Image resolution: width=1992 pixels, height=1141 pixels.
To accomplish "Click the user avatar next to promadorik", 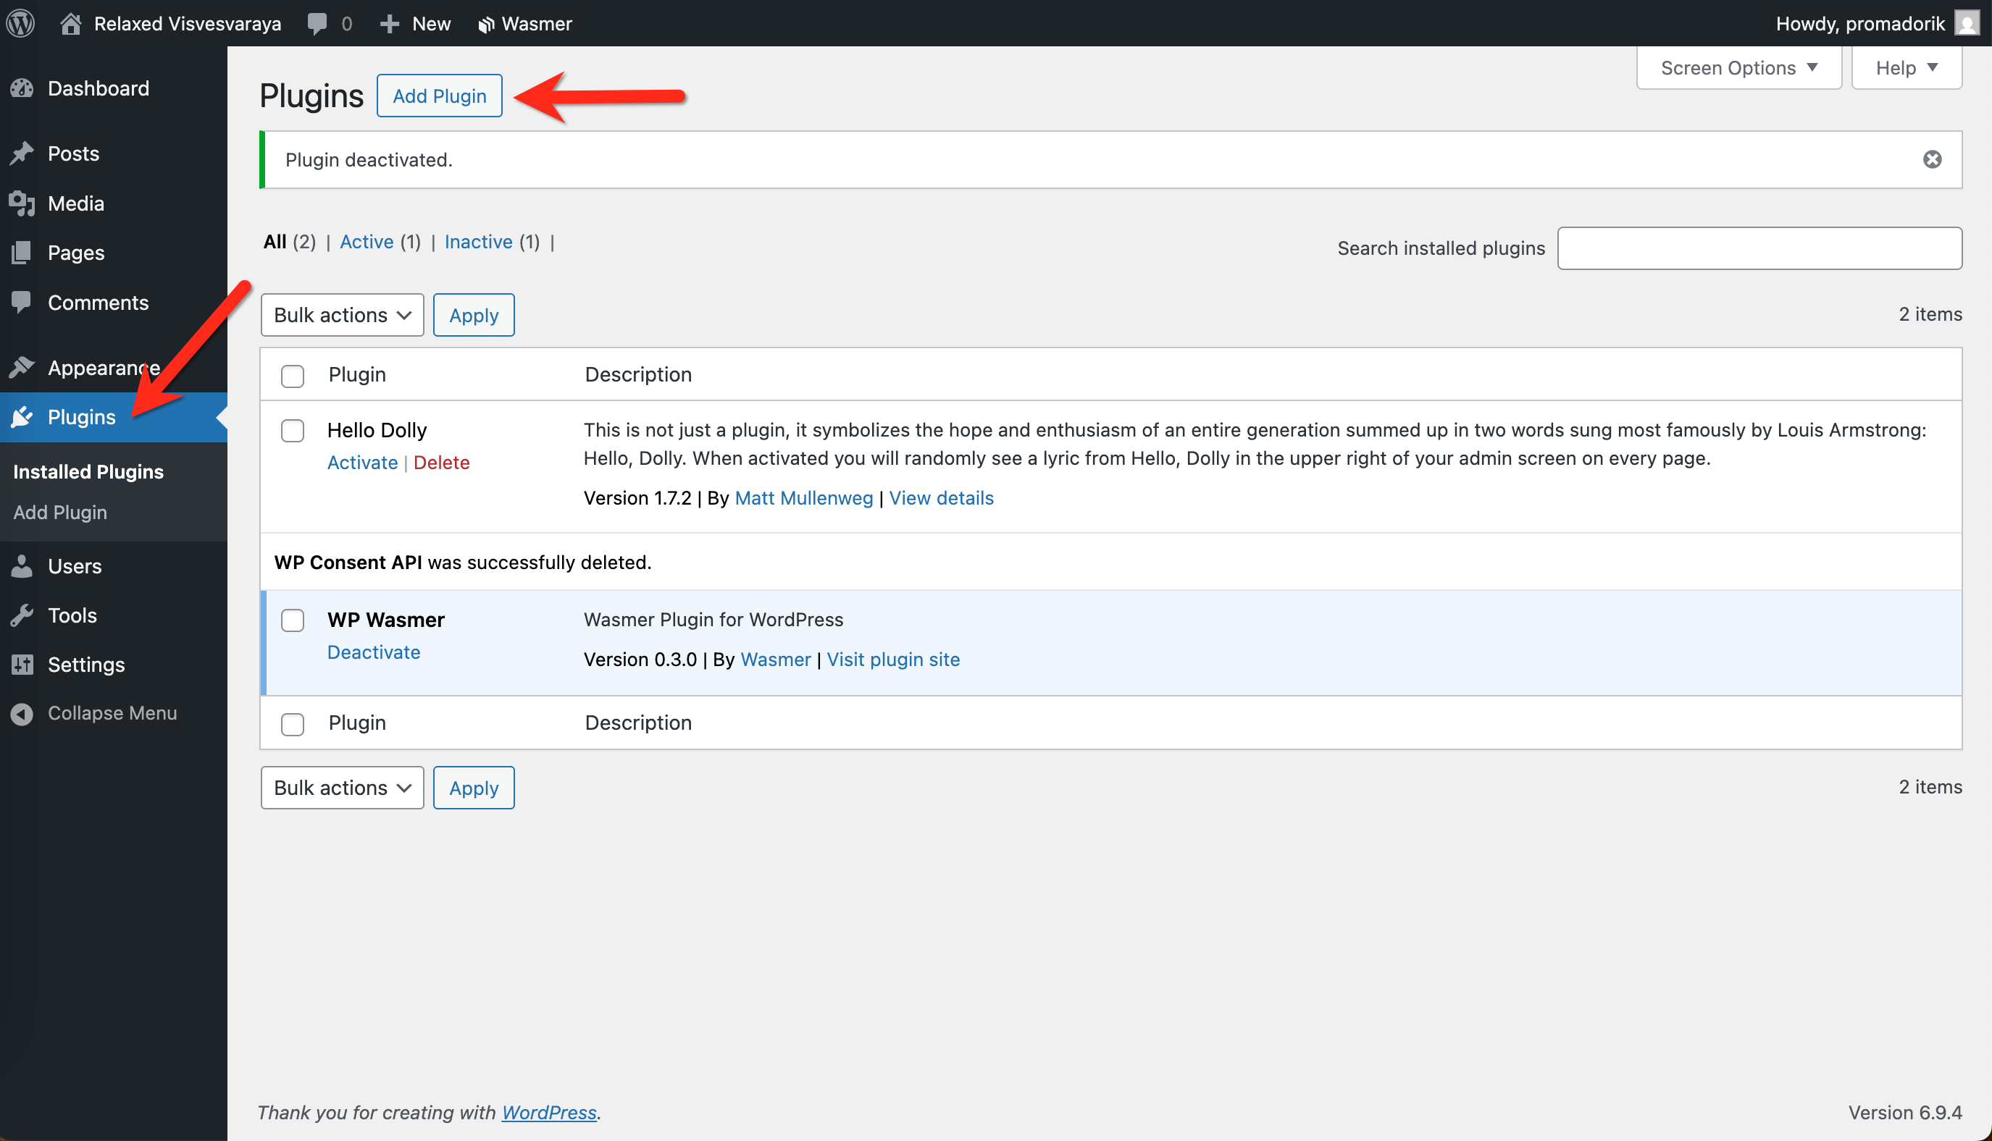I will (x=1966, y=23).
